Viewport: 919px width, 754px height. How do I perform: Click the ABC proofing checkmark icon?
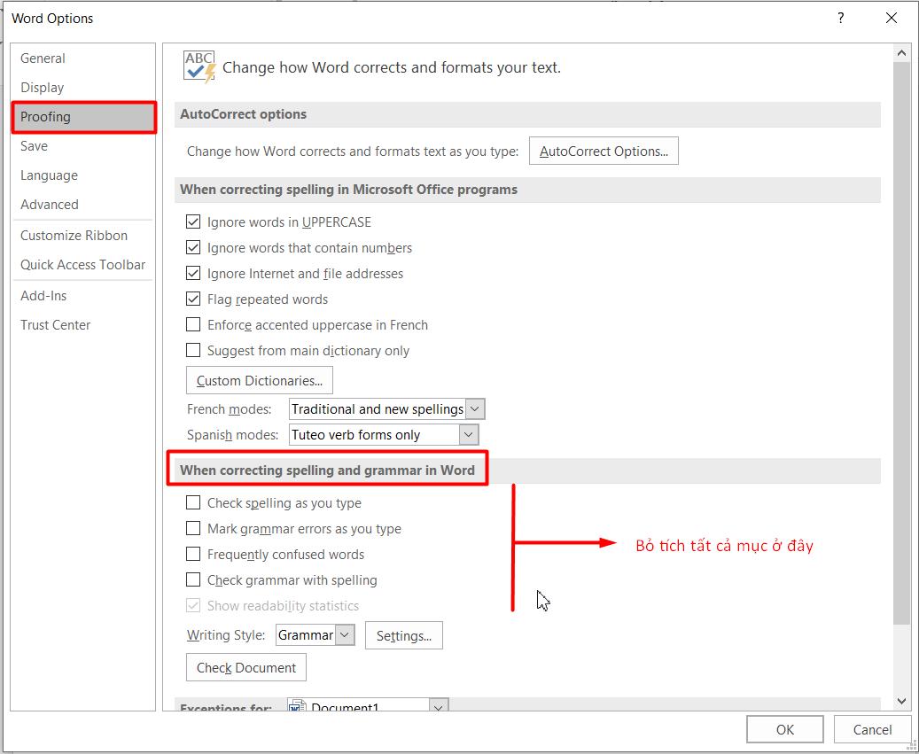[199, 67]
